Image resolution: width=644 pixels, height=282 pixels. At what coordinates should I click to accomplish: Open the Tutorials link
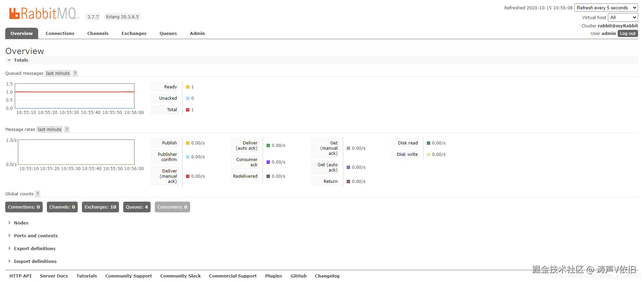[87, 276]
